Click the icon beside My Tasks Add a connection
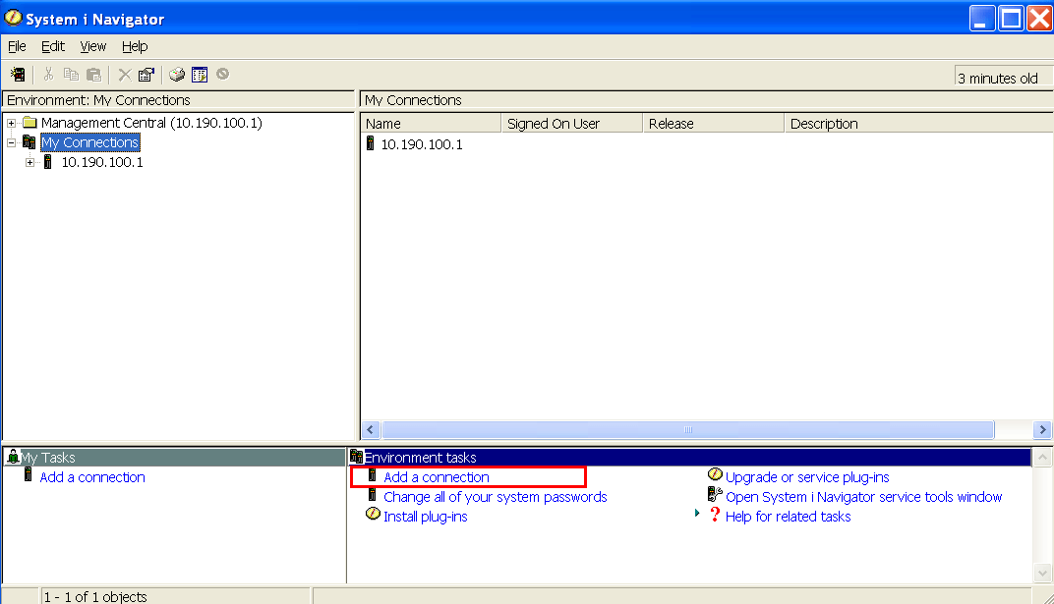The image size is (1054, 604). coord(29,475)
